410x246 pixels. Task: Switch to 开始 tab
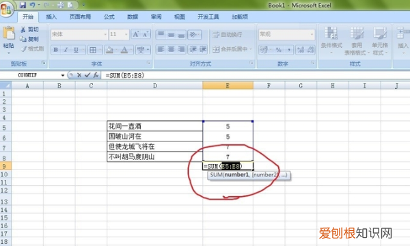pos(28,17)
